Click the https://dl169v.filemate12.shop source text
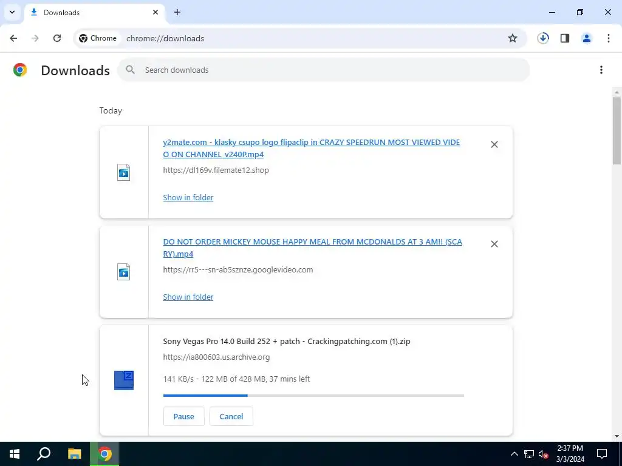Screen dimensions: 622x466 point(216,170)
